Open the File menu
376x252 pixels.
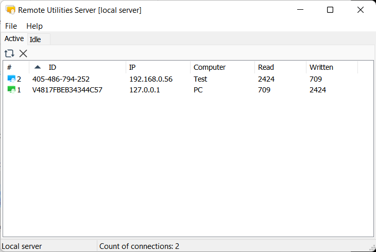pos(11,26)
